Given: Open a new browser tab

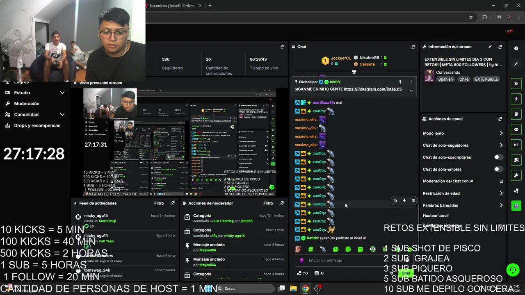Looking at the screenshot, I should click(210, 6).
